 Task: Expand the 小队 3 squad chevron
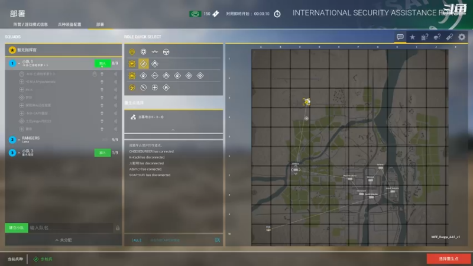pyautogui.click(x=19, y=153)
